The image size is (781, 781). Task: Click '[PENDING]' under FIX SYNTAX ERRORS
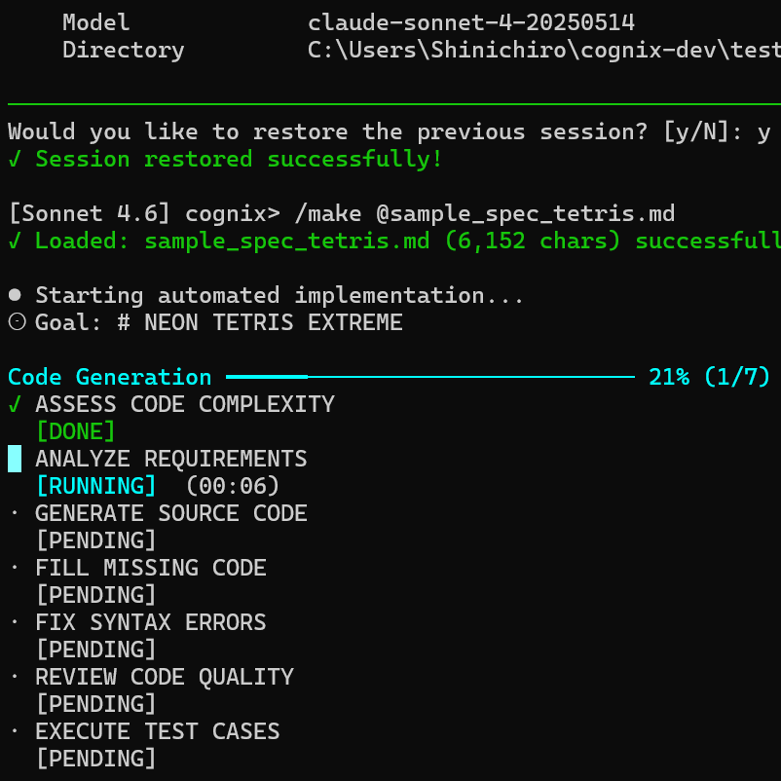click(96, 650)
